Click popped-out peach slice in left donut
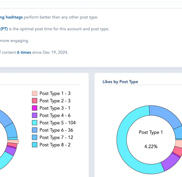The height and width of the screenshot is (177, 182). click(13, 142)
